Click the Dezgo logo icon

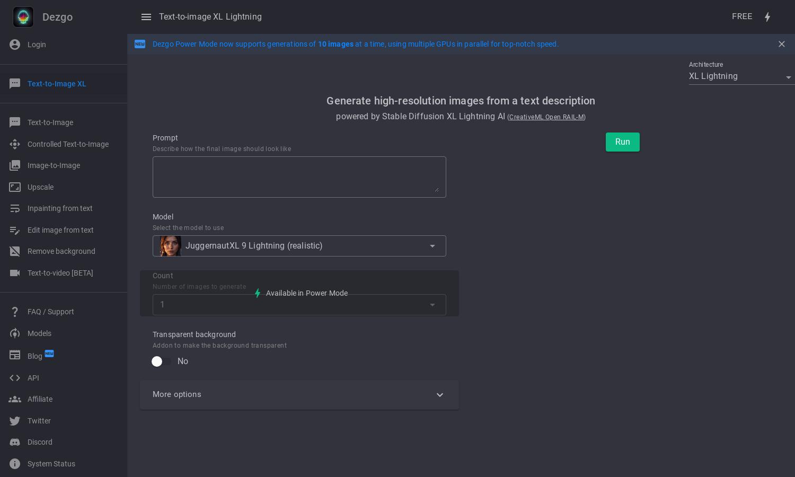tap(23, 17)
